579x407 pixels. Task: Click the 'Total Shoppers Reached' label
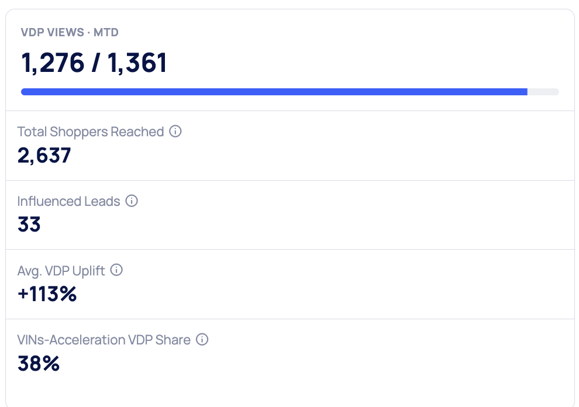91,132
